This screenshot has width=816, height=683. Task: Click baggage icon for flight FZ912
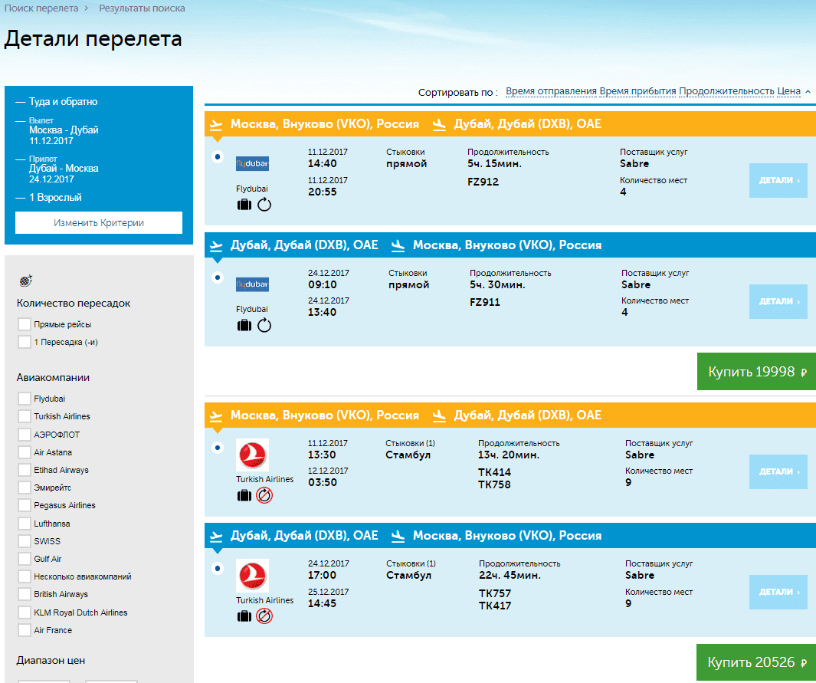point(244,205)
